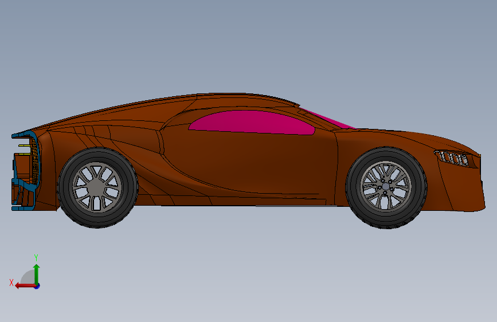Select the rear fender vent lines
The image size is (497, 322).
point(92,135)
